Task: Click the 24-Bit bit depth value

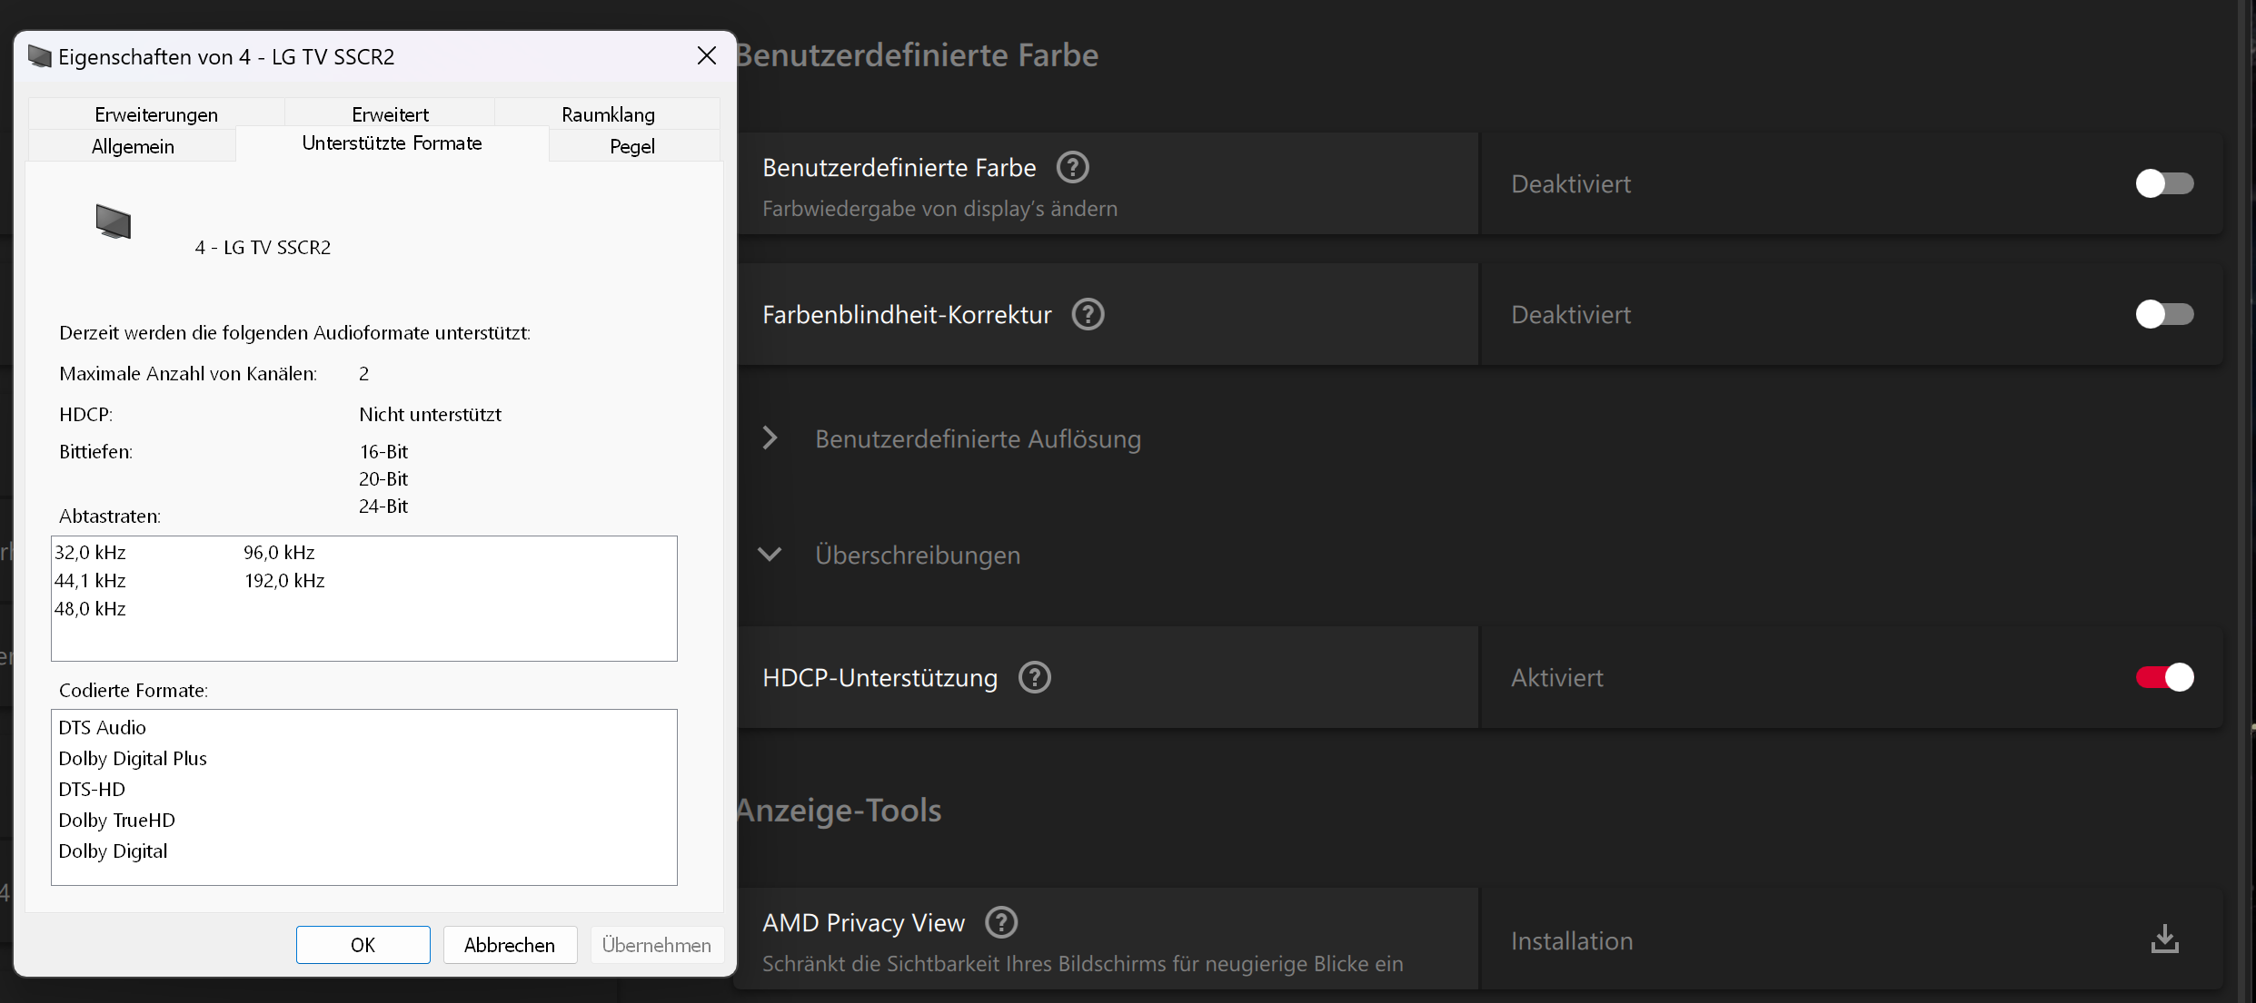Action: click(383, 506)
